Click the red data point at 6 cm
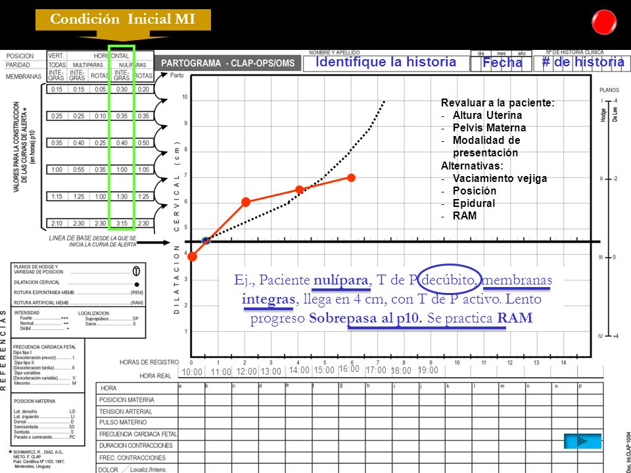 tap(246, 202)
